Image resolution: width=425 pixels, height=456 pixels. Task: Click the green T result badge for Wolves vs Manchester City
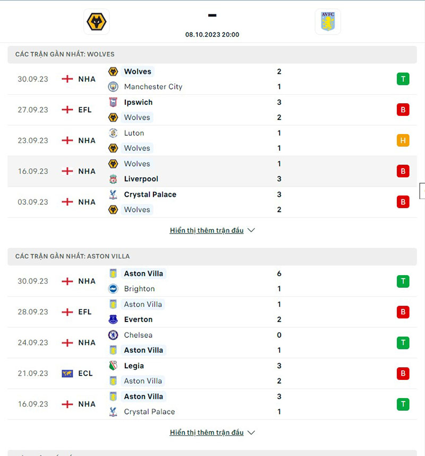click(x=403, y=79)
